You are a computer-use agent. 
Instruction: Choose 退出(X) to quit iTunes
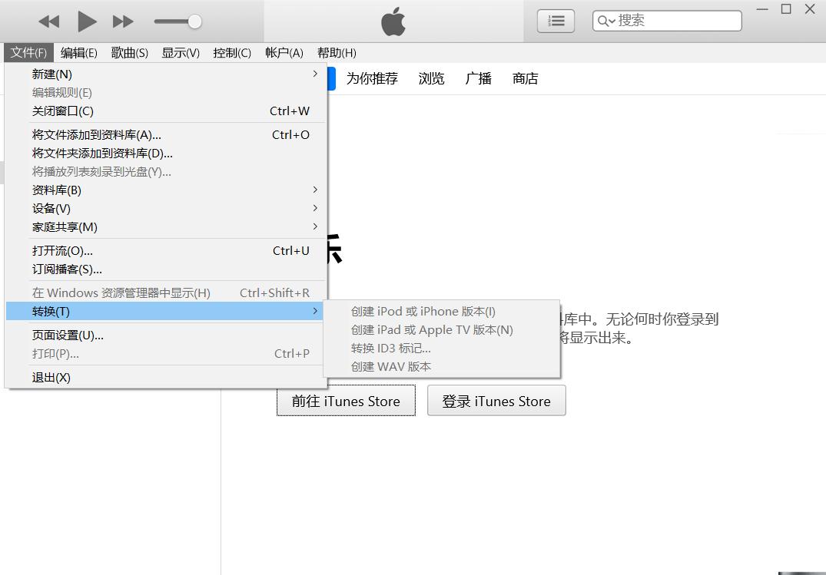[166, 377]
